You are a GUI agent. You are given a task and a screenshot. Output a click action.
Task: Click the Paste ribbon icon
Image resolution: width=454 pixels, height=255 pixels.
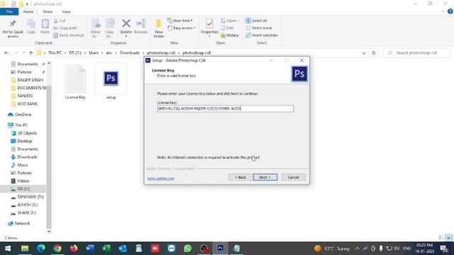45,27
